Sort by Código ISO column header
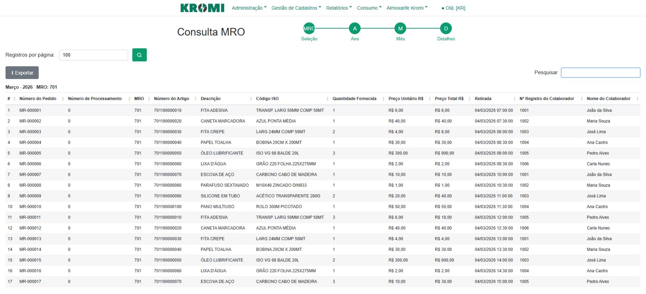 pos(267,99)
